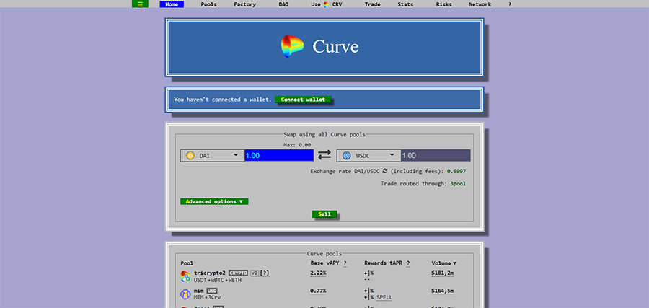Open the green hamburger menu

[140, 4]
